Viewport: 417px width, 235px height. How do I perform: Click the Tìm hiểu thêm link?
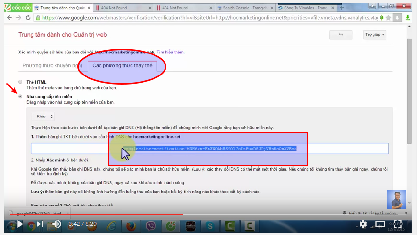pos(170,52)
